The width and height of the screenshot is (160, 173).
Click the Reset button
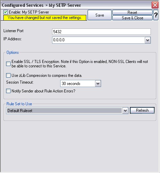click(x=132, y=12)
